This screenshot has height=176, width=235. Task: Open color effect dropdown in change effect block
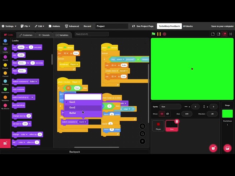24,135
